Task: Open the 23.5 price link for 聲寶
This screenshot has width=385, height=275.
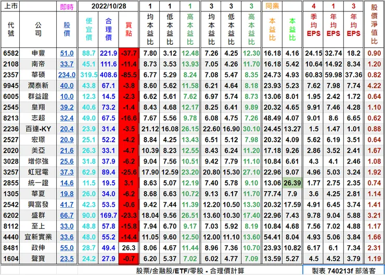Action: coord(67,259)
